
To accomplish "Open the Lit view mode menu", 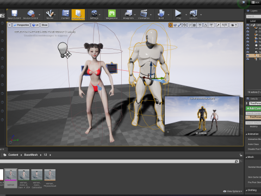I will tap(35, 25).
